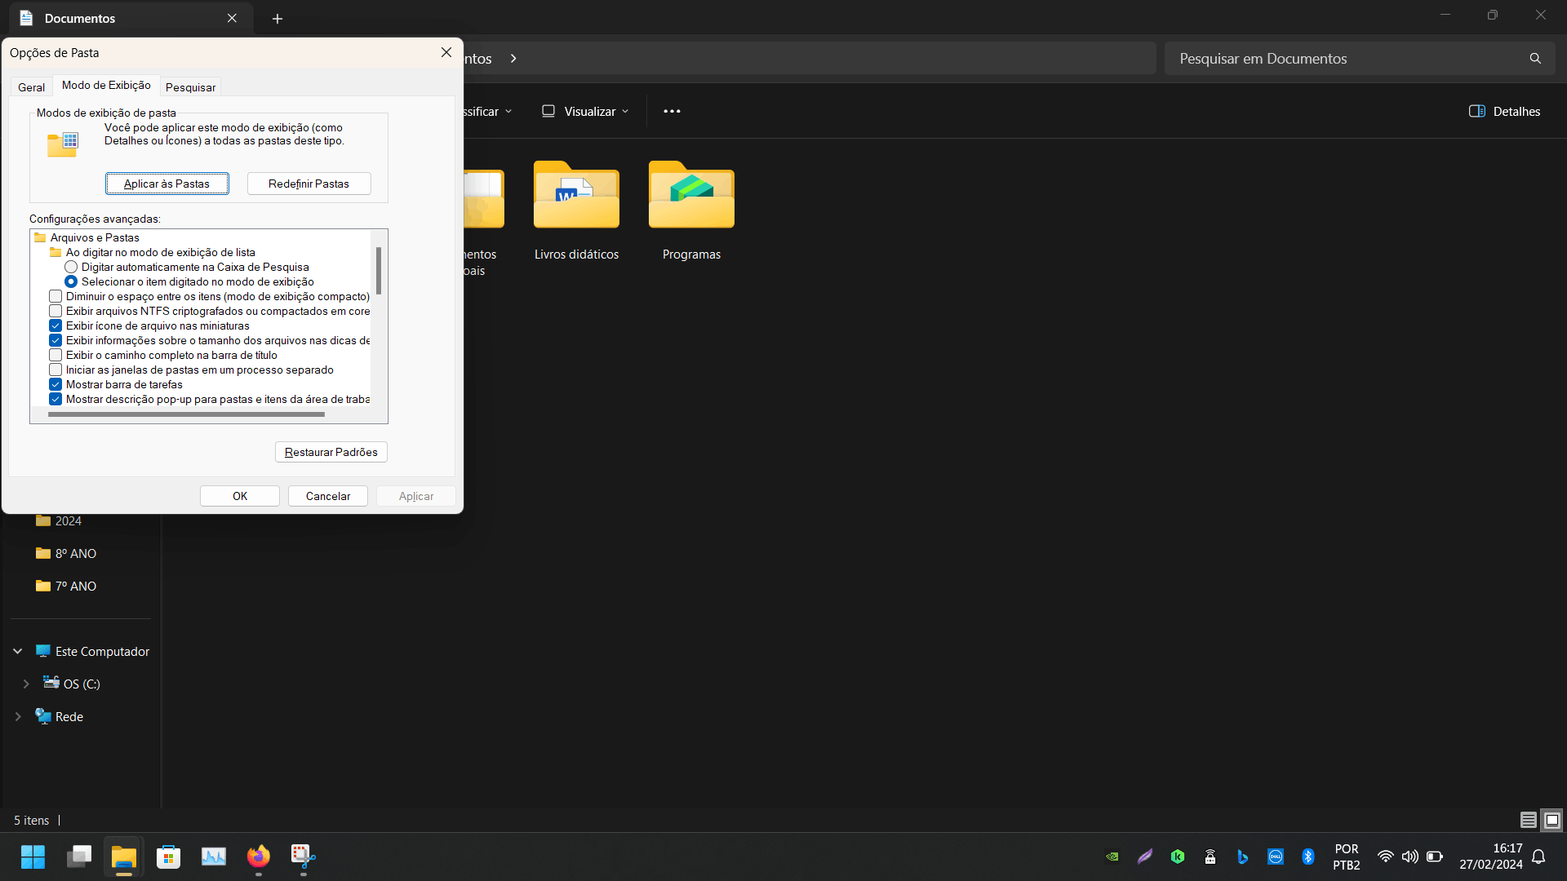The height and width of the screenshot is (881, 1567).
Task: Uncheck Mostrar barra de tarefas
Action: 55,385
